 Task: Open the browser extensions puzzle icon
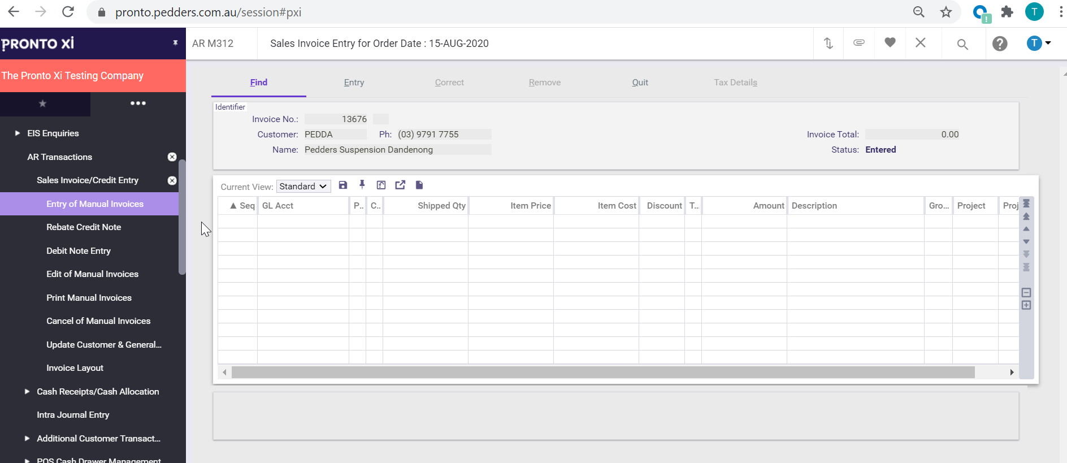(x=1007, y=12)
